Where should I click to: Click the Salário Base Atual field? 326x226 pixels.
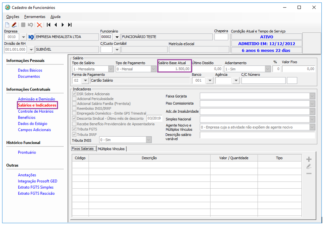(x=174, y=69)
